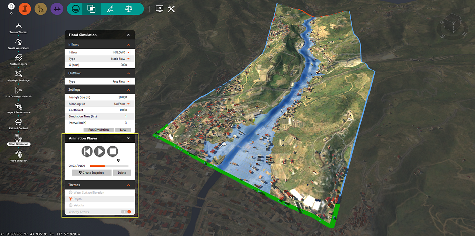Close the Animation Player panel
Image resolution: width=475 pixels, height=236 pixels.
coord(128,138)
